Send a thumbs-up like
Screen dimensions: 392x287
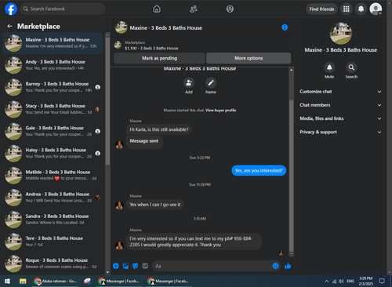(x=288, y=266)
